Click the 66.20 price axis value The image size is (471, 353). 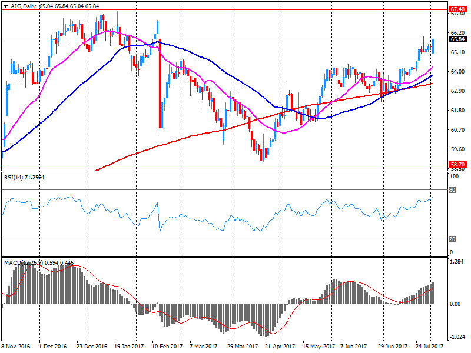[457, 33]
